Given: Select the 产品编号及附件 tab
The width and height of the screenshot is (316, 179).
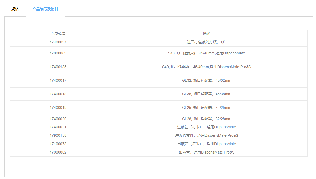Looking at the screenshot, I should click(x=45, y=9).
